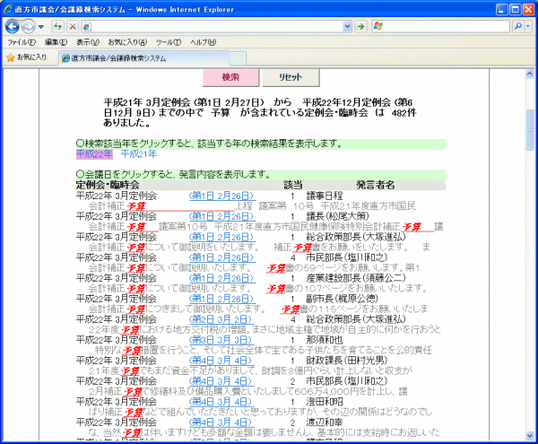Click the green Go arrow button
The height and width of the screenshot is (444, 538).
pos(360,26)
